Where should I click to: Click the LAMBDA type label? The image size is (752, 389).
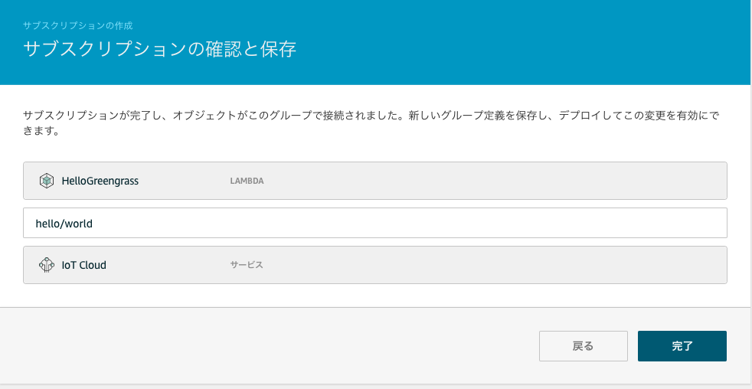247,181
